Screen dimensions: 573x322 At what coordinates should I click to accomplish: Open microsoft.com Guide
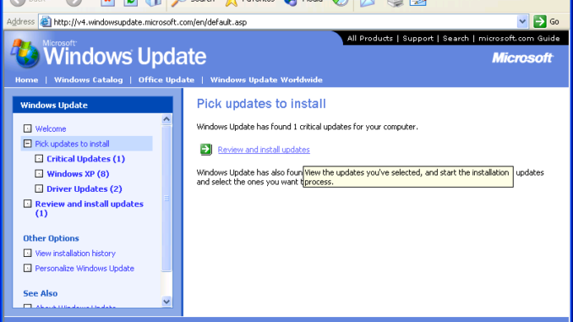(519, 38)
